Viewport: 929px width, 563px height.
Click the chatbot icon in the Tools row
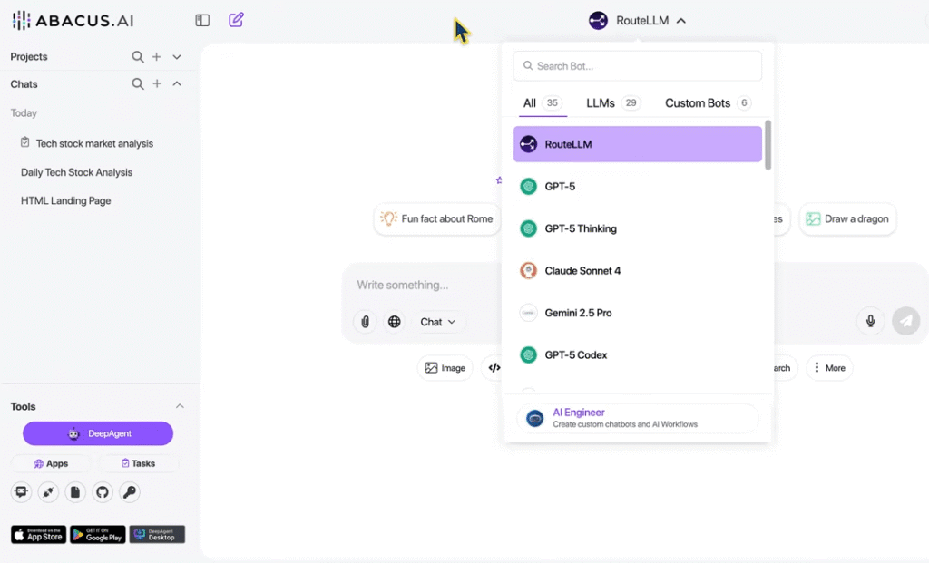[22, 492]
